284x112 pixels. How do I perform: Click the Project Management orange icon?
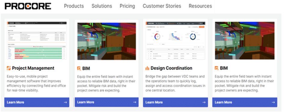coord(8,68)
